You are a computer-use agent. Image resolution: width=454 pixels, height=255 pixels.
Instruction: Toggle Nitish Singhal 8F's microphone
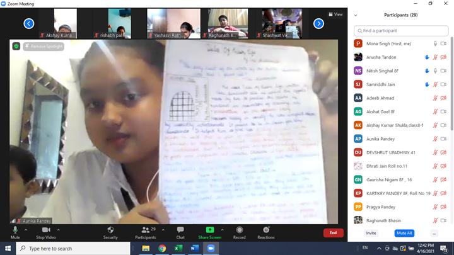435,71
